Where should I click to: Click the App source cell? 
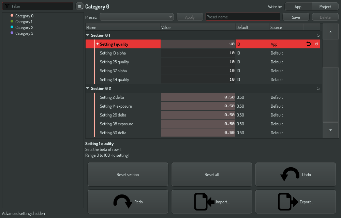click(x=274, y=44)
